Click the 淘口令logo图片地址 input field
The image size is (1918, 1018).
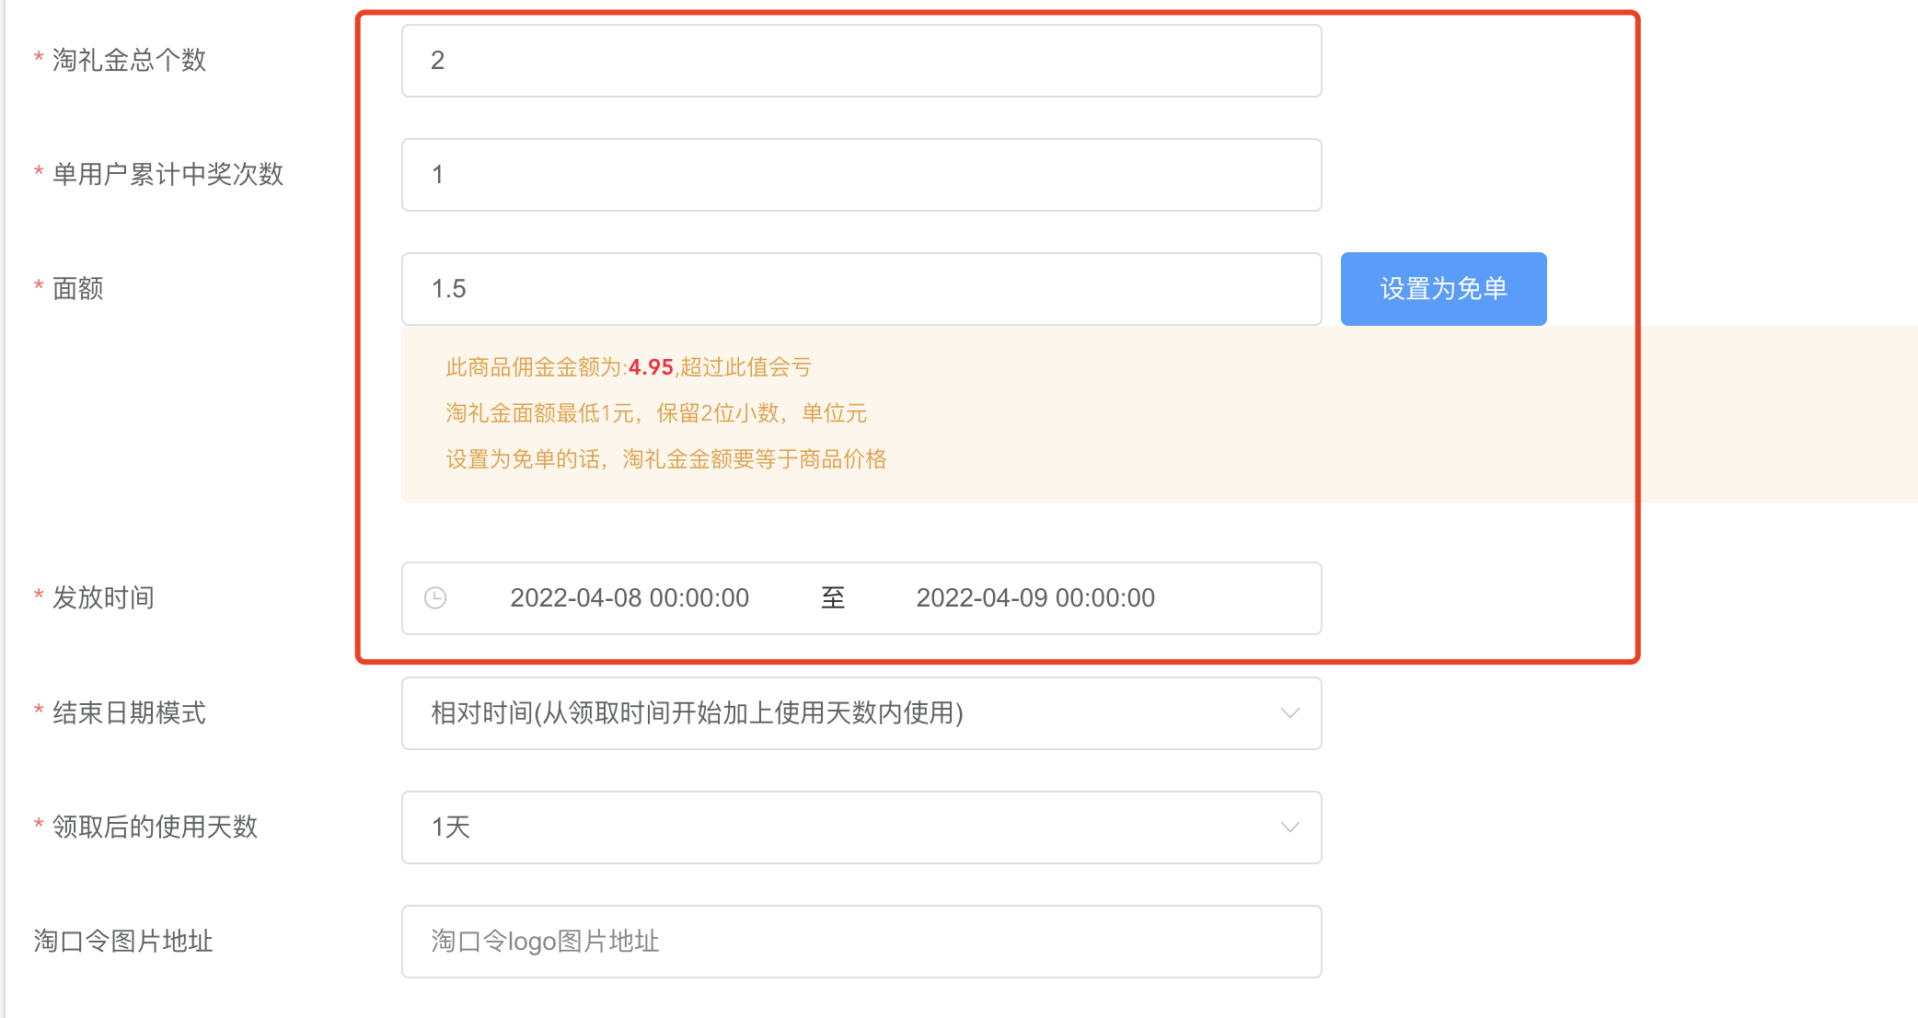coord(861,942)
